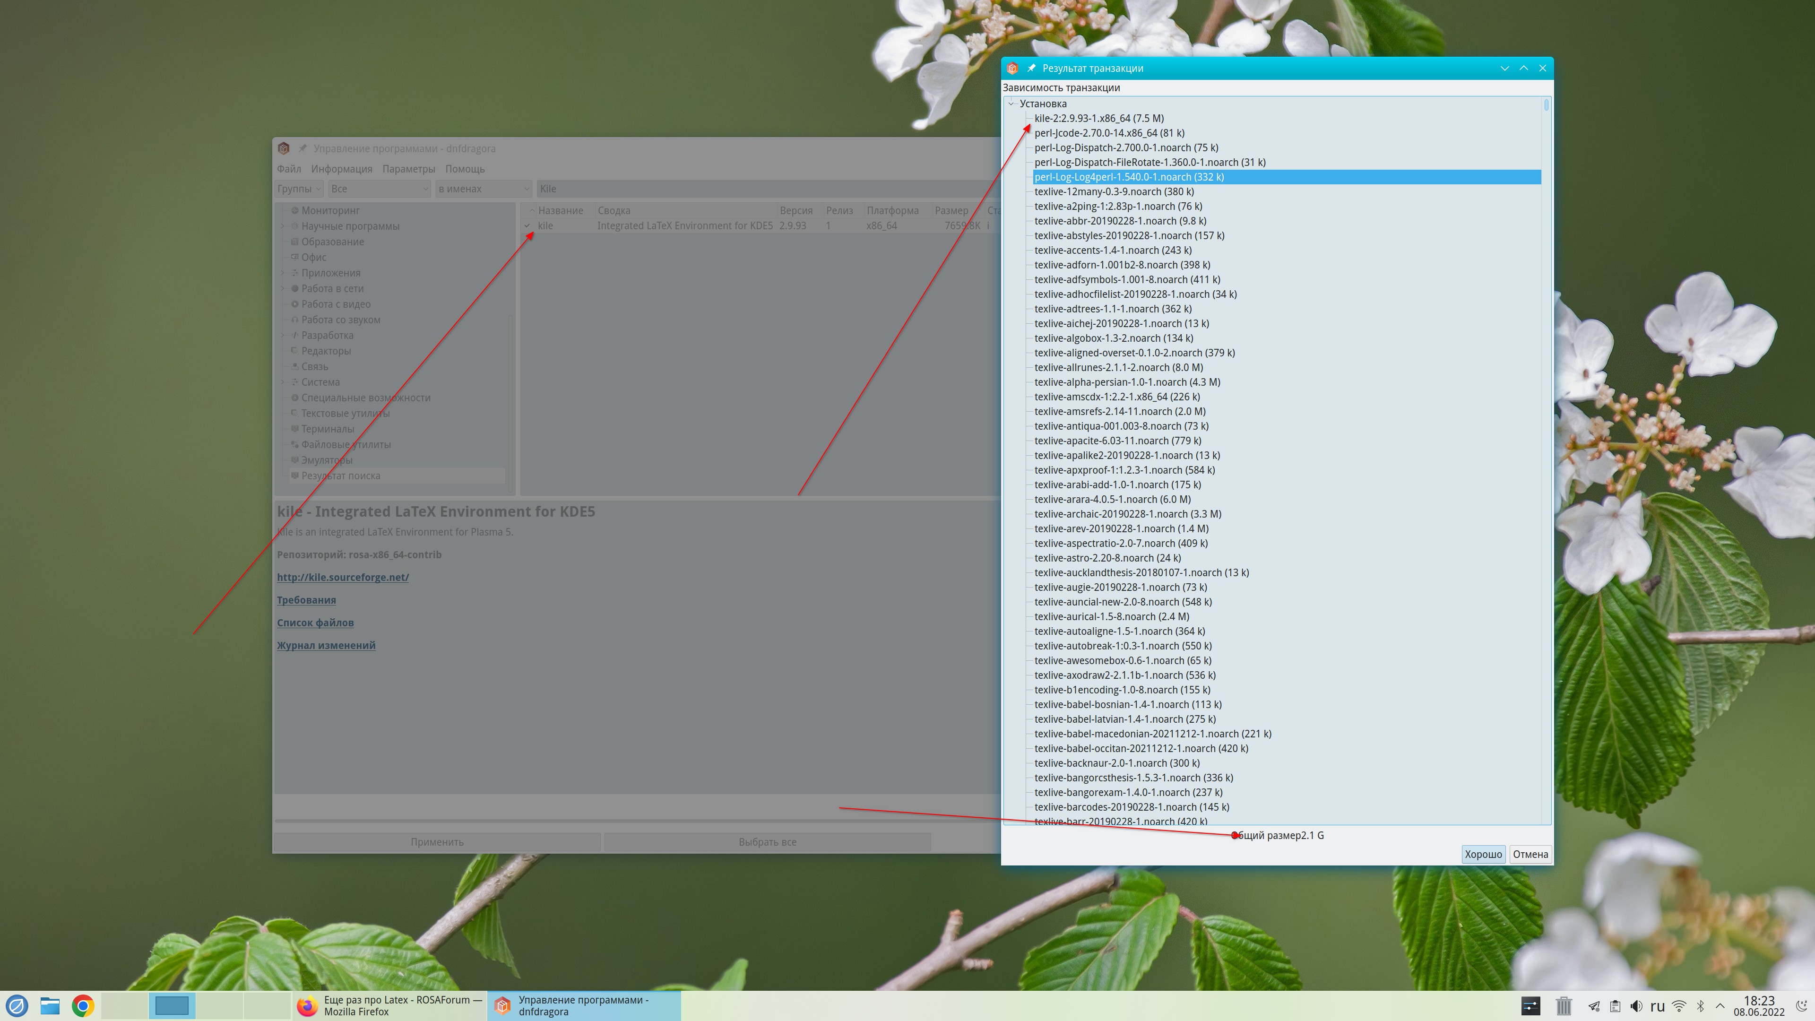Collapse the Установка tree node
The height and width of the screenshot is (1021, 1815).
coord(1012,104)
